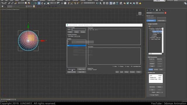Switch to the Modify panel tab
Image resolution: width=187 pixels, height=105 pixels.
click(x=150, y=10)
